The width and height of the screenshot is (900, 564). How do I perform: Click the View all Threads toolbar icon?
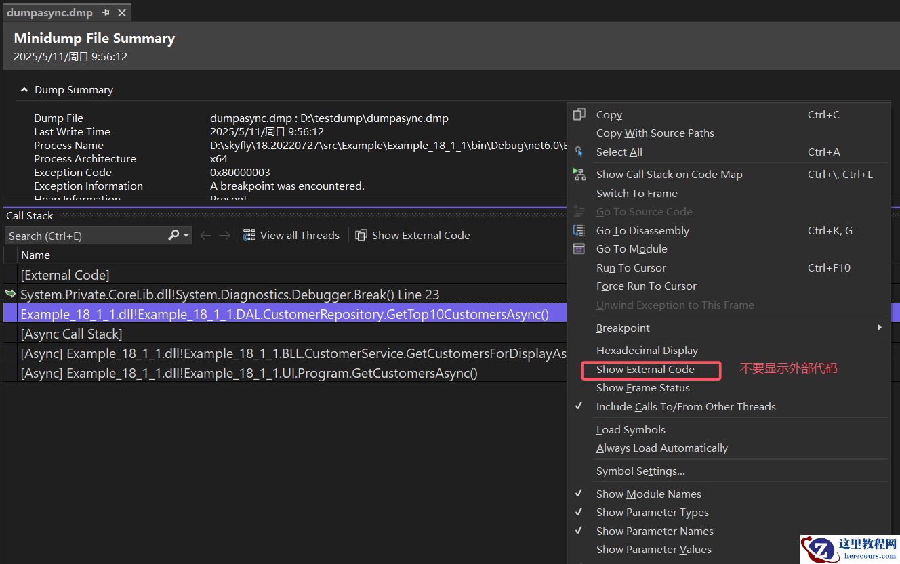(x=249, y=236)
